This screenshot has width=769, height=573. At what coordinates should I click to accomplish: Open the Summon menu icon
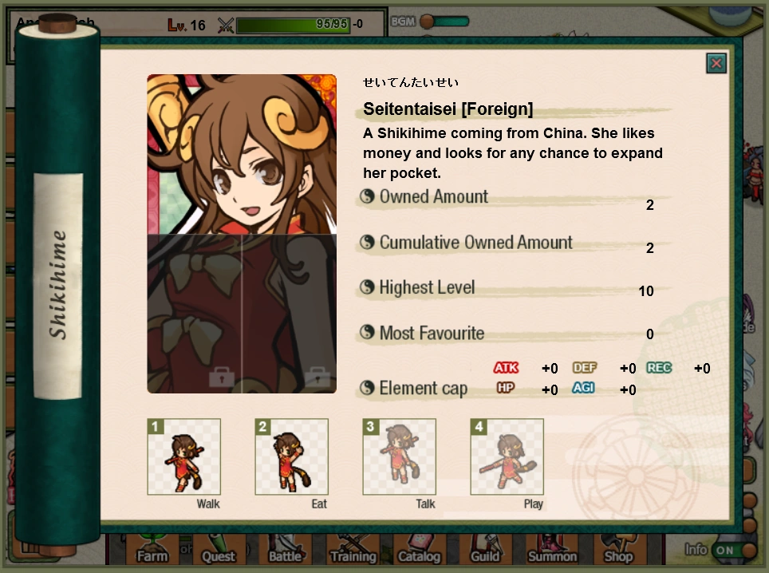coord(552,551)
